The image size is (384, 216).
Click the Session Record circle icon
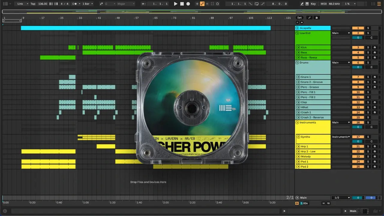point(217,4)
